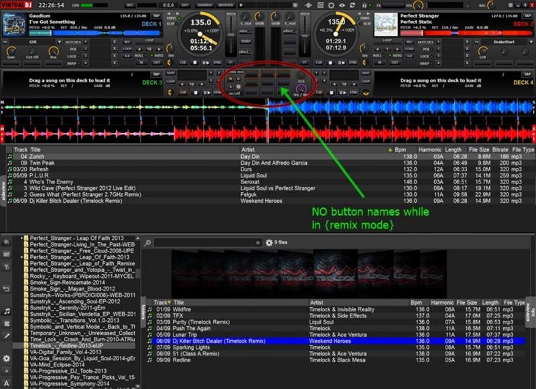Tap tempo with Deck 1 TAP button
The height and width of the screenshot is (389, 536).
156,15
